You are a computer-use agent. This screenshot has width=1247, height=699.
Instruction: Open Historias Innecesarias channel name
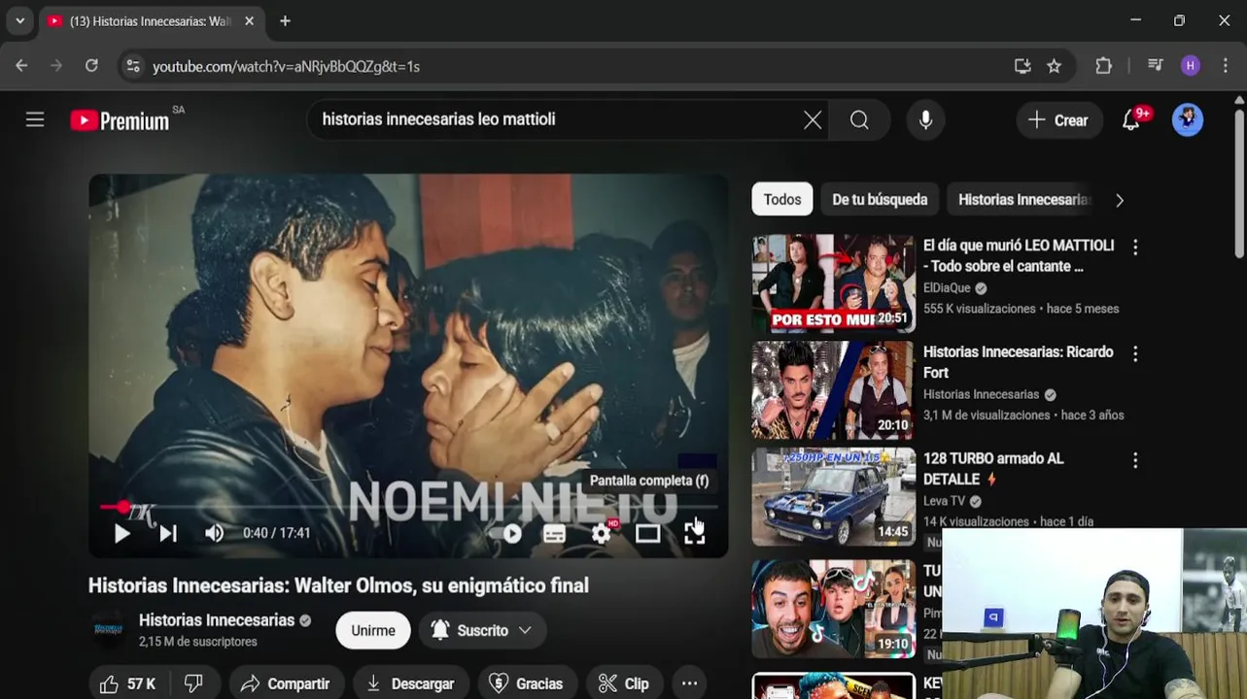pyautogui.click(x=217, y=620)
